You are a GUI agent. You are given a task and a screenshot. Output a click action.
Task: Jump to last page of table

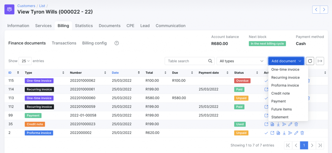[320, 145]
